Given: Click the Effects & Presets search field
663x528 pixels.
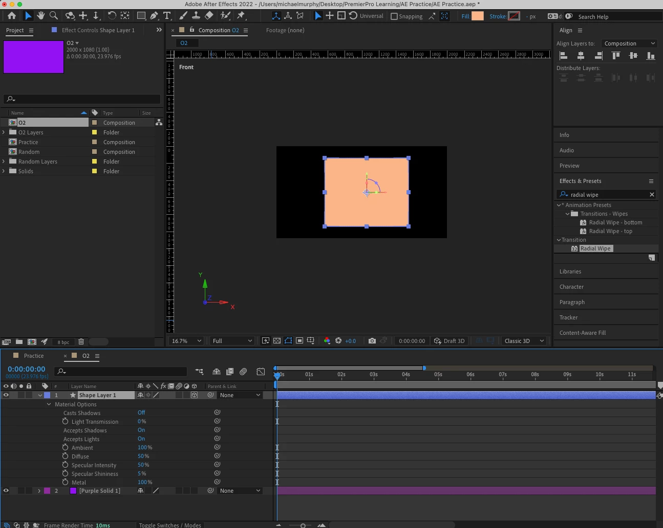Looking at the screenshot, I should coord(607,195).
